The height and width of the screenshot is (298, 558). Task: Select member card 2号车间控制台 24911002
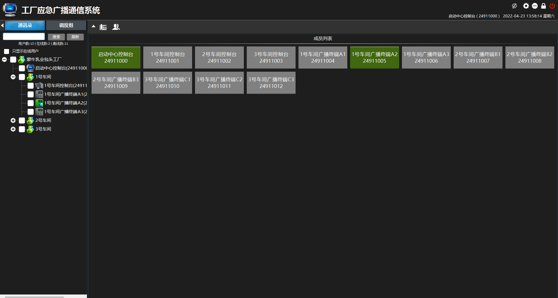219,57
